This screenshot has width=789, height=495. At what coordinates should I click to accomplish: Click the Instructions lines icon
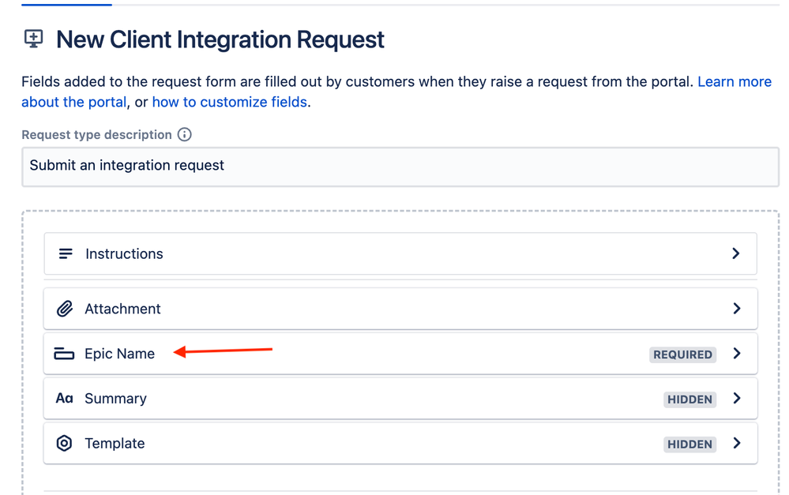tap(66, 253)
